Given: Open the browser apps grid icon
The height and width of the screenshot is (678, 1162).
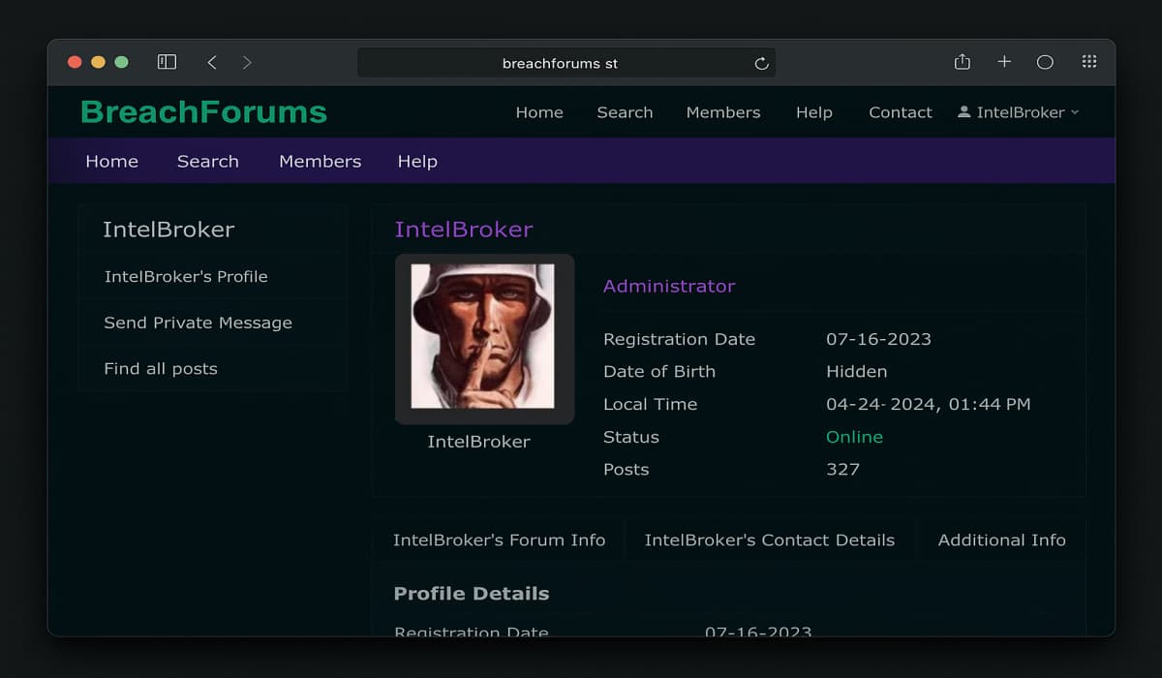Looking at the screenshot, I should coord(1088,61).
